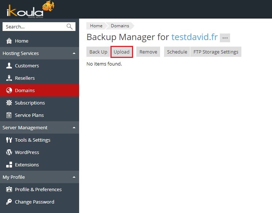Click the iKoula logo
Viewport: 272px width, 213px height.
[x=30, y=9]
